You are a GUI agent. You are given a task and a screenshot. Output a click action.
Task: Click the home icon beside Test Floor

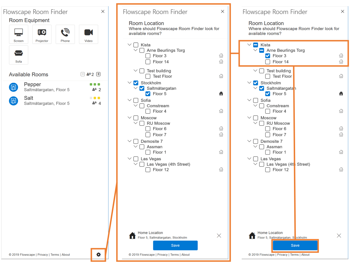pyautogui.click(x=221, y=76)
